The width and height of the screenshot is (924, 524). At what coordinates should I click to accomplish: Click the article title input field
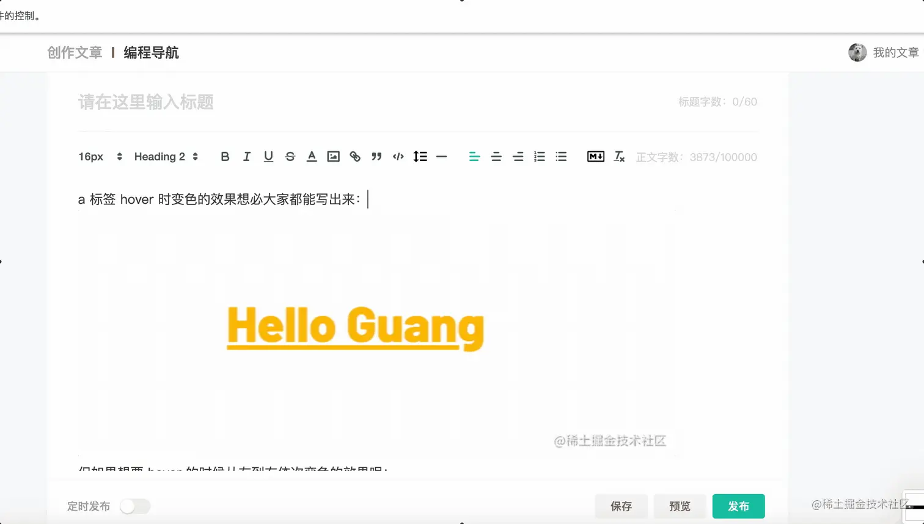pyautogui.click(x=373, y=102)
